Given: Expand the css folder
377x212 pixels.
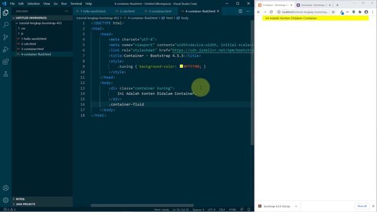Looking at the screenshot, I should 23,28.
